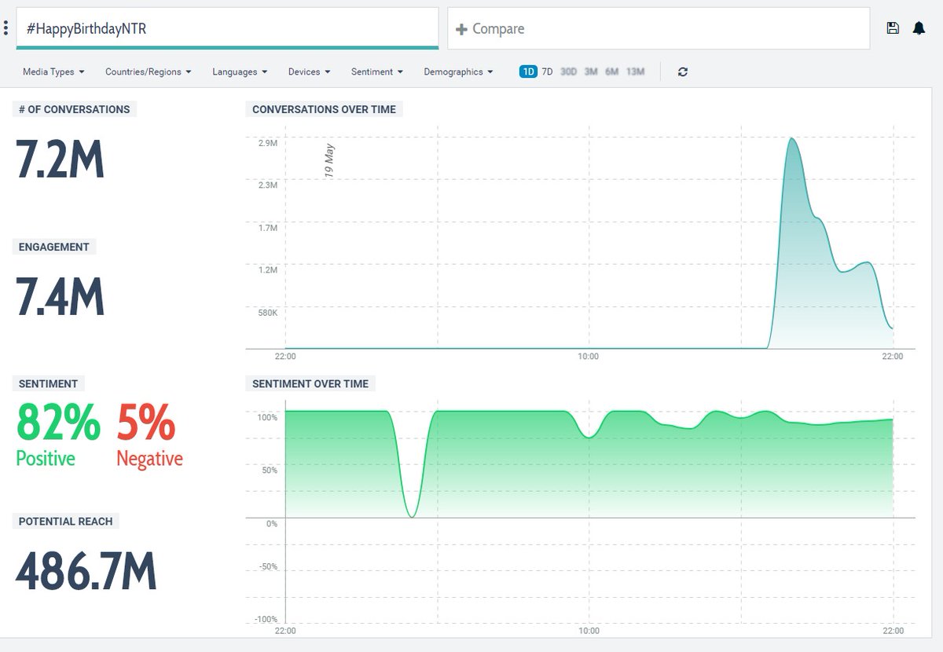Focus the #HappyBirthdayNTR search field
The width and height of the screenshot is (943, 652).
226,28
